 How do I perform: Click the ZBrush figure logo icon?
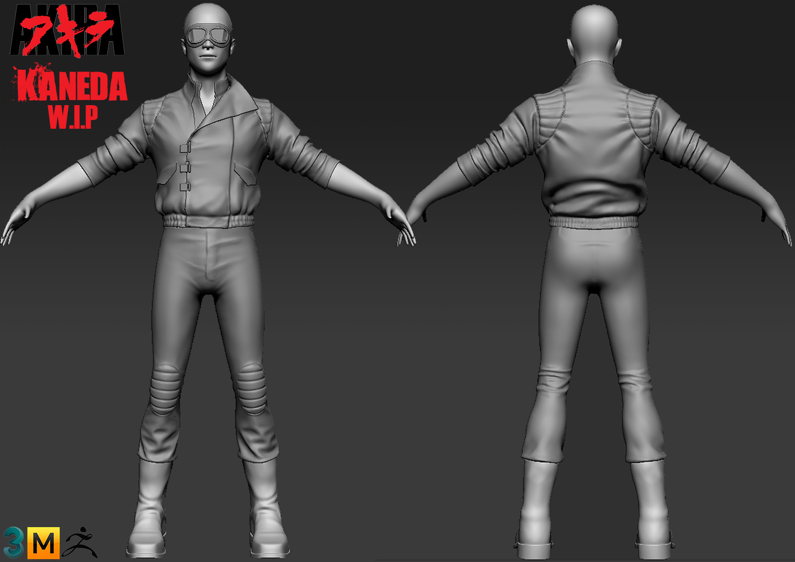(80, 542)
